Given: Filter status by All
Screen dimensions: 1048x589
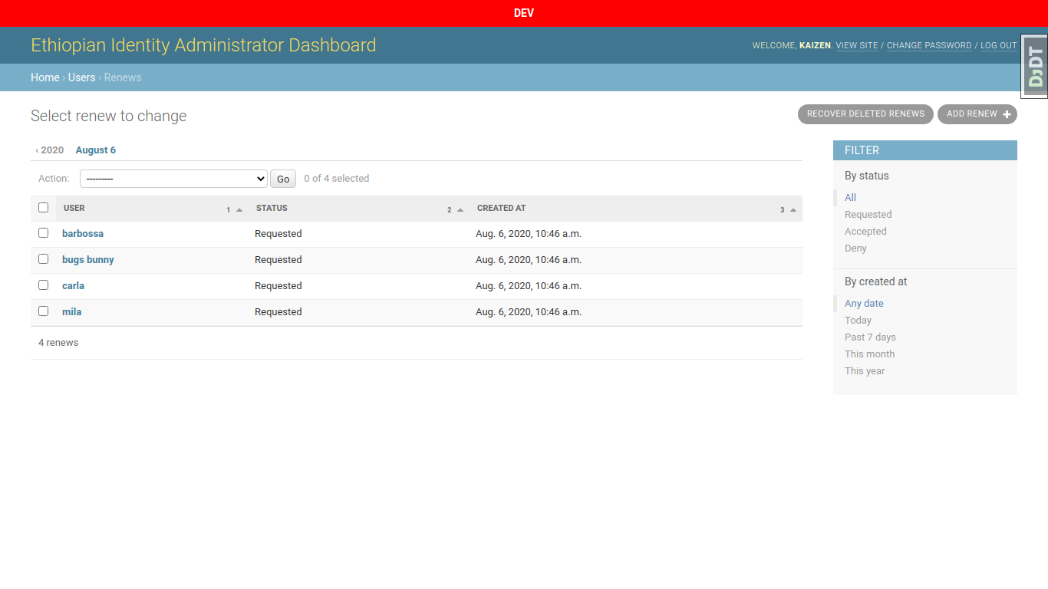Looking at the screenshot, I should pos(850,198).
